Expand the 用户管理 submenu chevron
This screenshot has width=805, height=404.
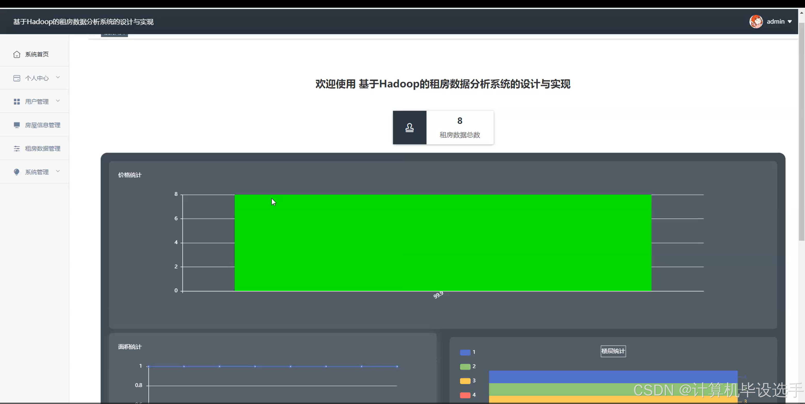(58, 101)
